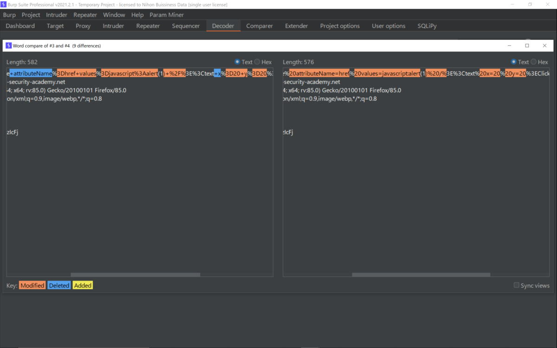The image size is (557, 348).
Task: Open the Intruder menu in menu bar
Action: (57, 15)
